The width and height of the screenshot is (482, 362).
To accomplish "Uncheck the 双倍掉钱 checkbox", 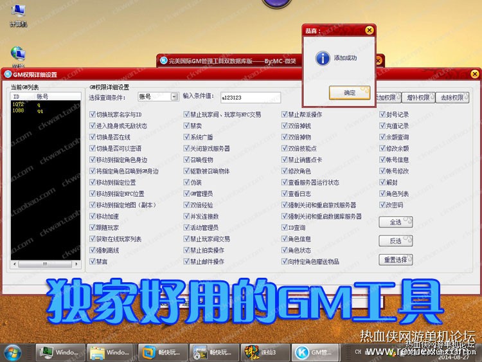I will coord(284,125).
